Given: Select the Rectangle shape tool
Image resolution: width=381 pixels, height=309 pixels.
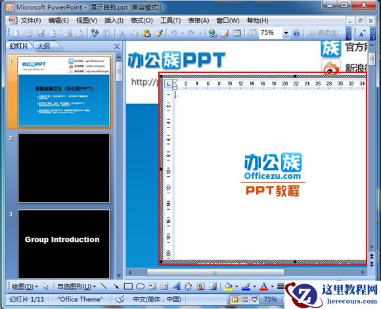Looking at the screenshot, I should 128,287.
